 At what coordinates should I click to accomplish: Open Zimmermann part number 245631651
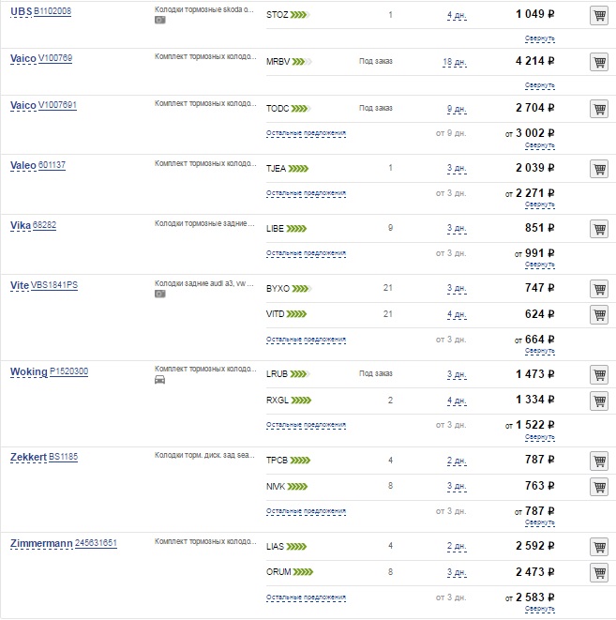[96, 543]
